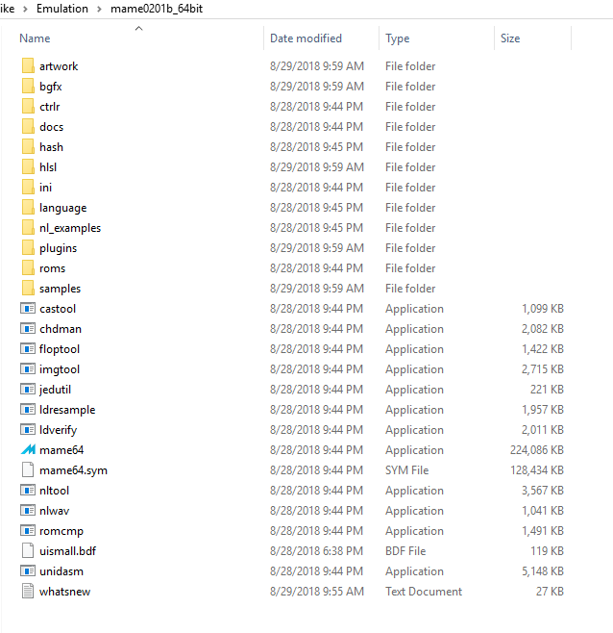The image size is (613, 633).
Task: Click the uismall.bdf file icon
Action: click(x=28, y=550)
